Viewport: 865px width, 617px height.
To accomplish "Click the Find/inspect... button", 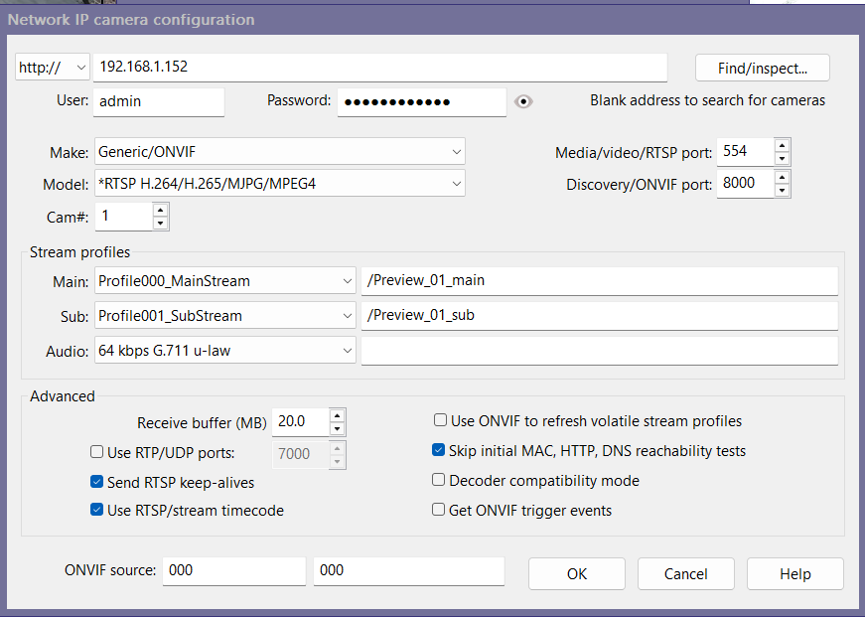I will pyautogui.click(x=762, y=68).
